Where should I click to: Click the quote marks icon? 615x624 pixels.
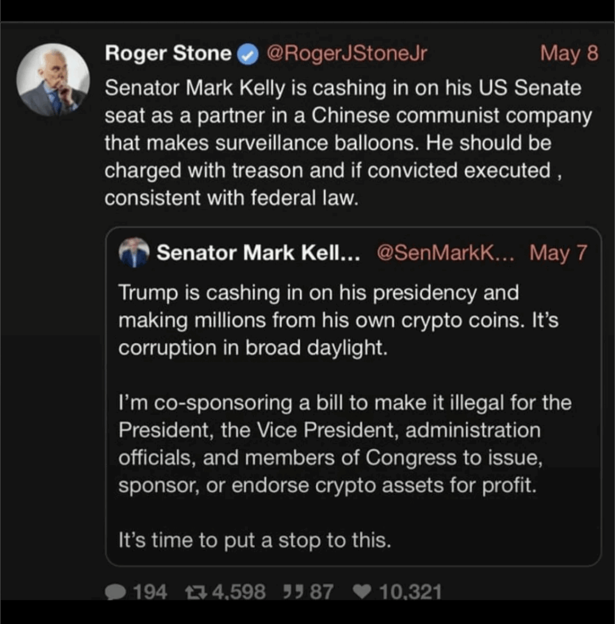point(295,590)
